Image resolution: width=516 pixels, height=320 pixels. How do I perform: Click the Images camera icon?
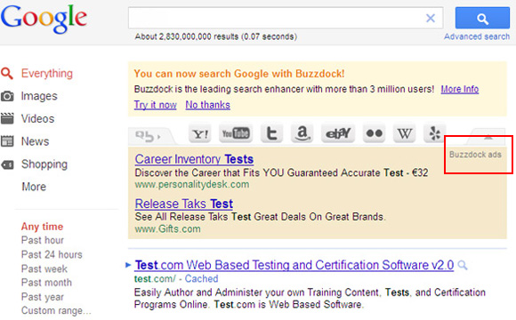7,96
